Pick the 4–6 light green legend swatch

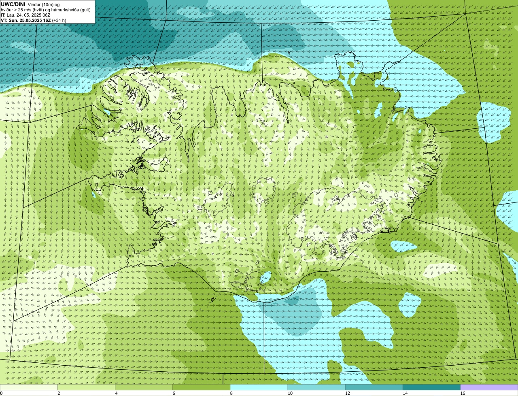144,387
